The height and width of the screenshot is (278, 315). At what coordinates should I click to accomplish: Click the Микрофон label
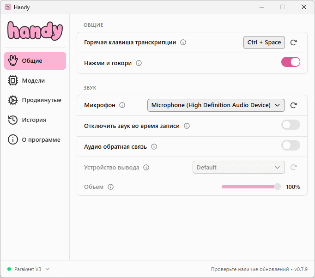tap(100, 105)
